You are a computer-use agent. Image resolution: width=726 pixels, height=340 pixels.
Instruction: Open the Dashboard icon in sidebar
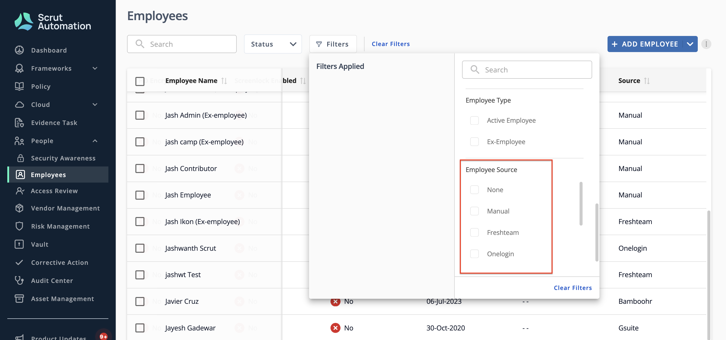coord(19,50)
